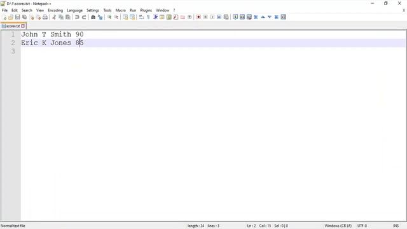Click 'Windows (CR LF)' in status bar

coord(338,226)
